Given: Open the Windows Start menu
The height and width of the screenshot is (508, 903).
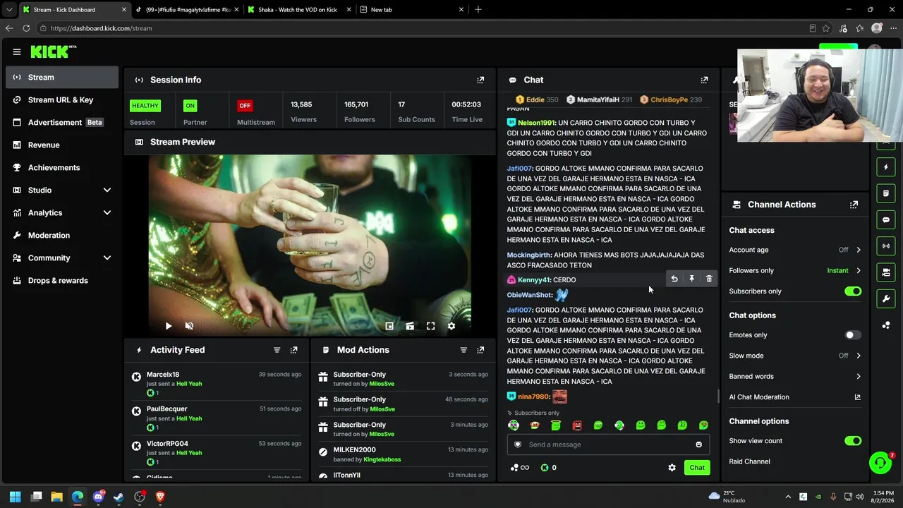Looking at the screenshot, I should point(15,497).
